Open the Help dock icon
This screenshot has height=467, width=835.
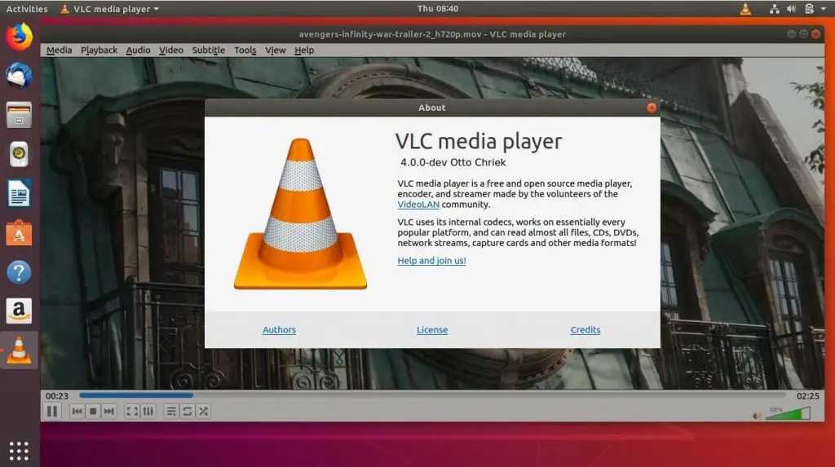(x=20, y=272)
